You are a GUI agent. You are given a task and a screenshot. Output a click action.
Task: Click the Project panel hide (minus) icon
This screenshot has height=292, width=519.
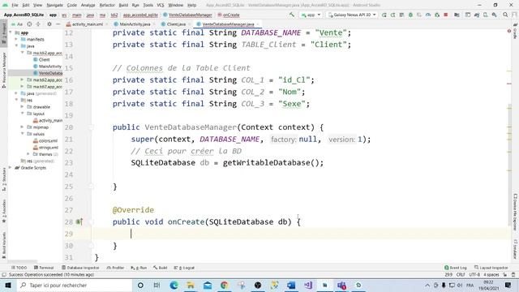(x=58, y=24)
